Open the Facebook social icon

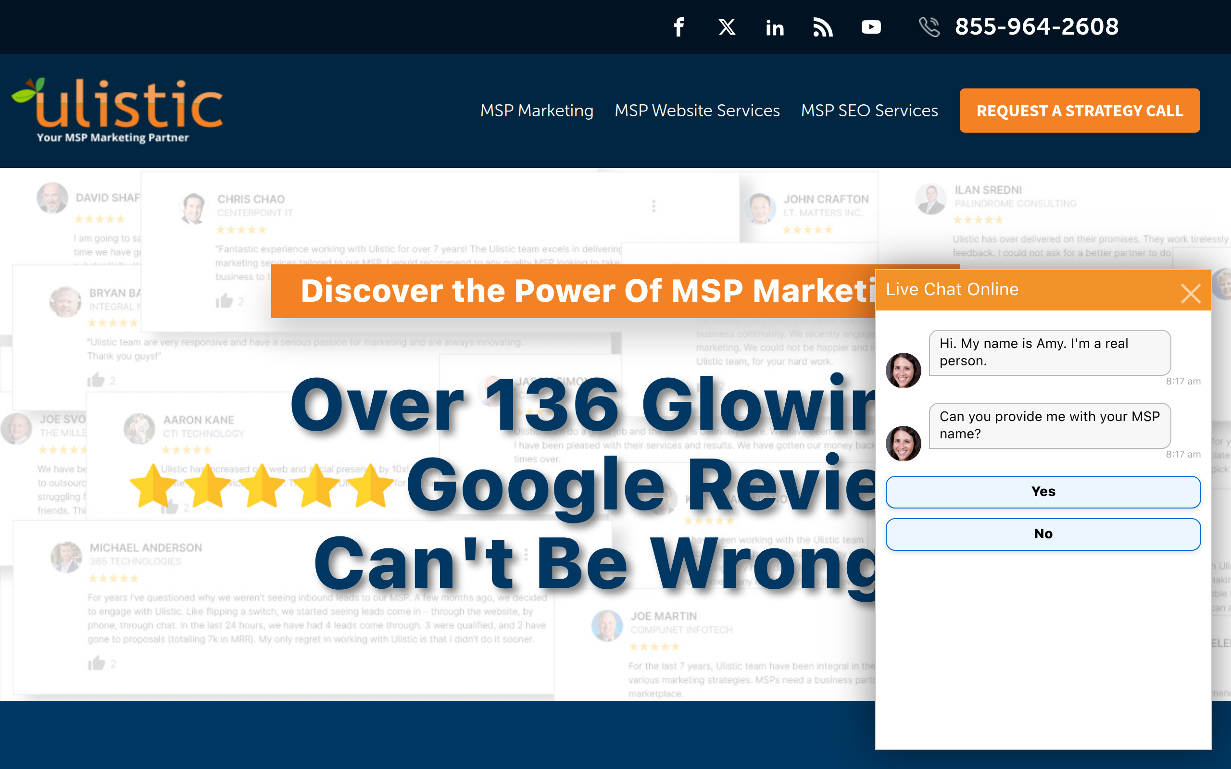point(678,27)
